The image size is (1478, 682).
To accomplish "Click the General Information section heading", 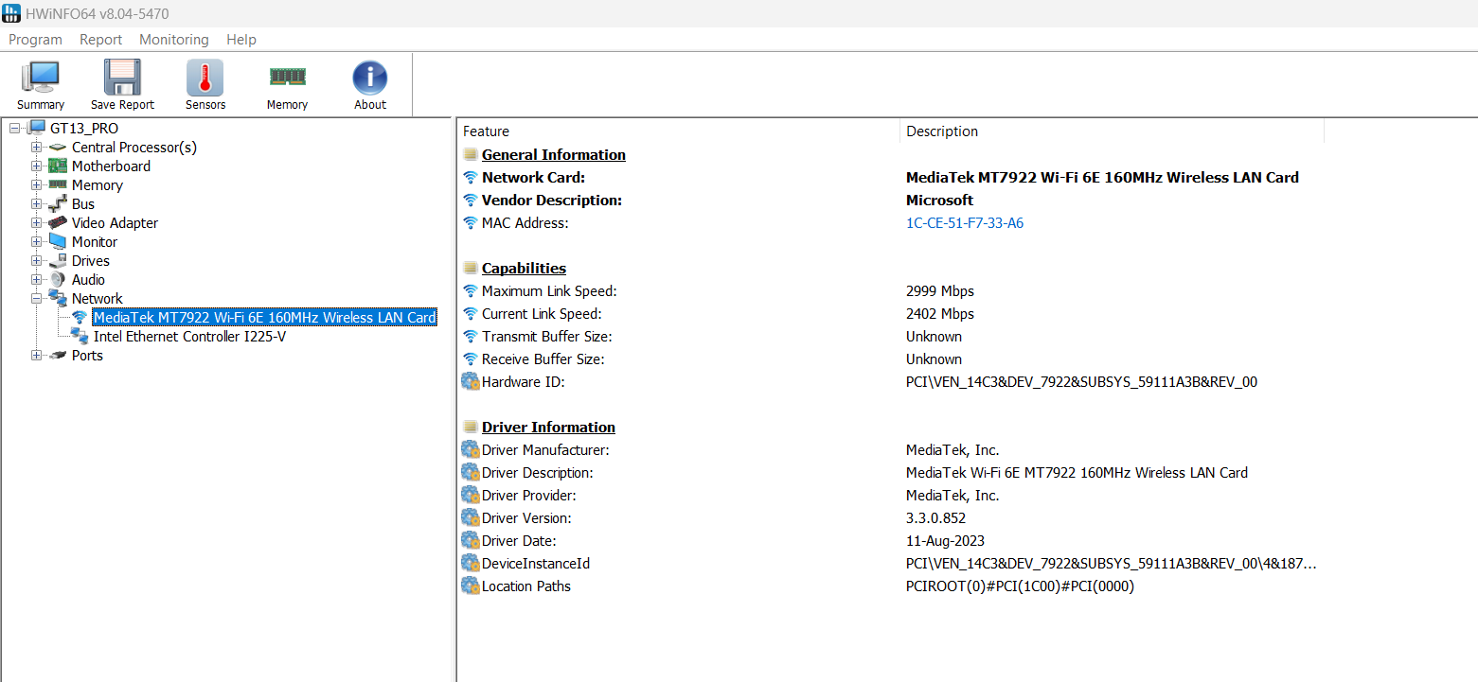I will tap(554, 155).
